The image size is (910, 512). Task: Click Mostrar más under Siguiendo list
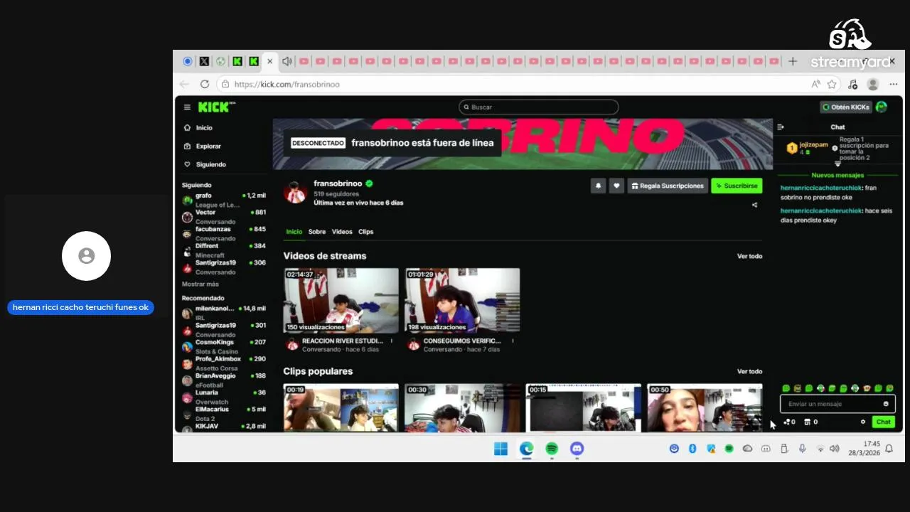[200, 284]
